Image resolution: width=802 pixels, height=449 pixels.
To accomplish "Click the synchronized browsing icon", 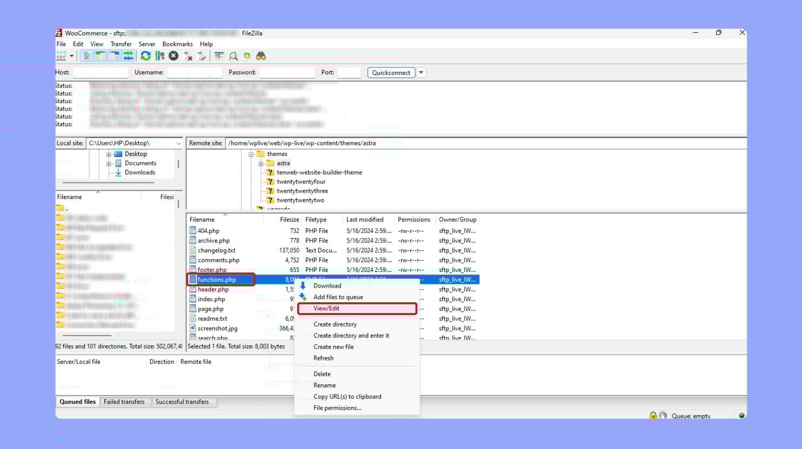I will tap(246, 56).
